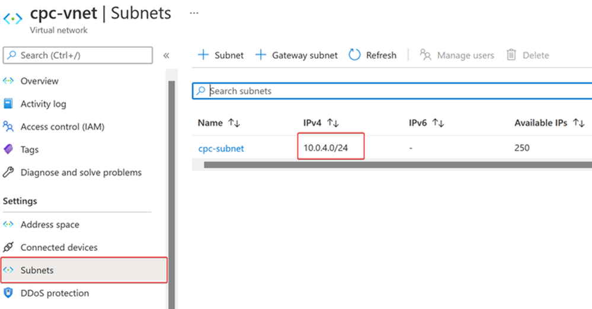Click the Overview icon in the sidebar
The image size is (592, 309).
click(8, 81)
